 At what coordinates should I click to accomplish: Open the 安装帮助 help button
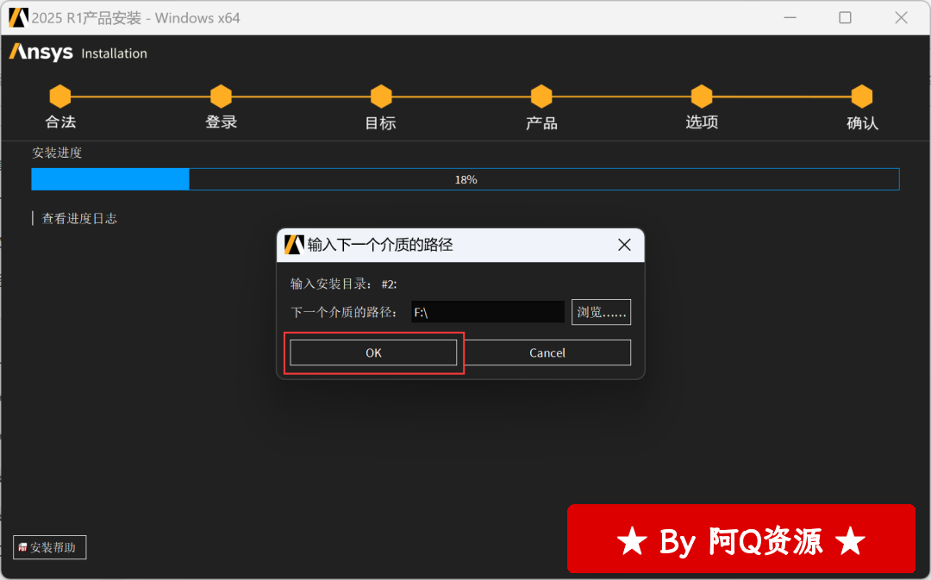pyautogui.click(x=50, y=547)
